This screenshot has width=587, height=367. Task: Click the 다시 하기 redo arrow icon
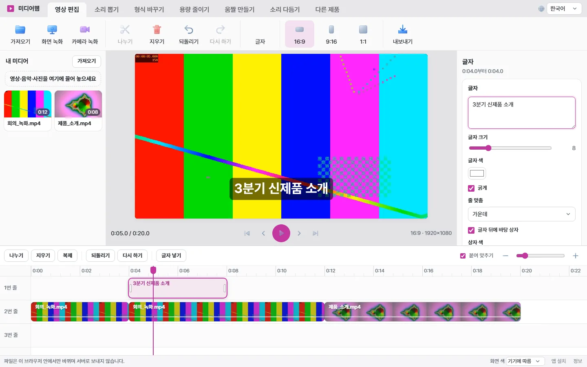[221, 29]
